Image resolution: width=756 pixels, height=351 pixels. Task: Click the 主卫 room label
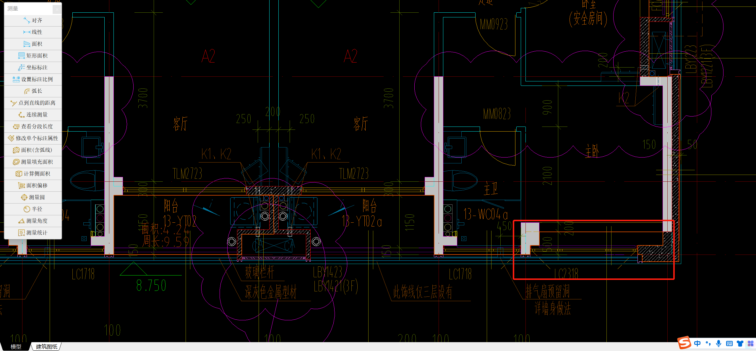[491, 188]
